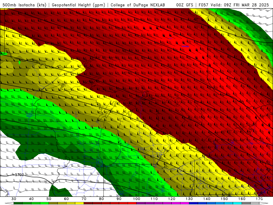Click the darkest green color bar segment

pyautogui.click(x=18, y=203)
